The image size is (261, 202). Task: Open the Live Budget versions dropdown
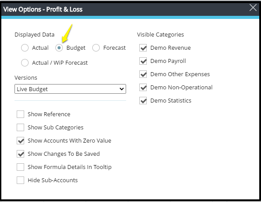70,89
